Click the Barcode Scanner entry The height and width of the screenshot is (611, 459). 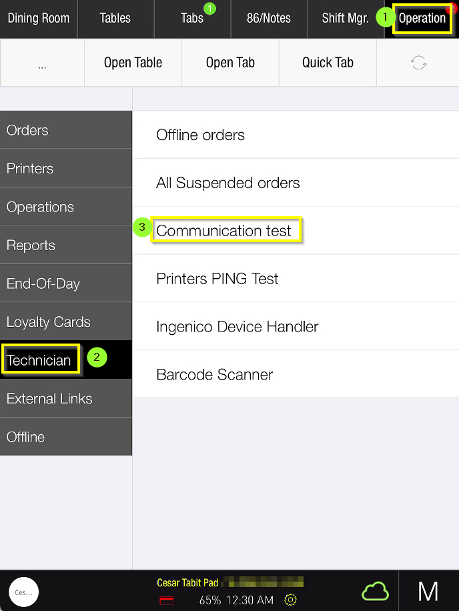pos(215,375)
